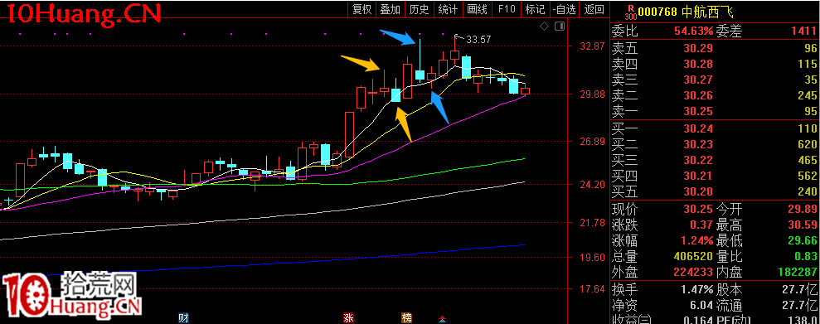
Task: Select the 画线 drawing tool menu
Action: (x=477, y=9)
